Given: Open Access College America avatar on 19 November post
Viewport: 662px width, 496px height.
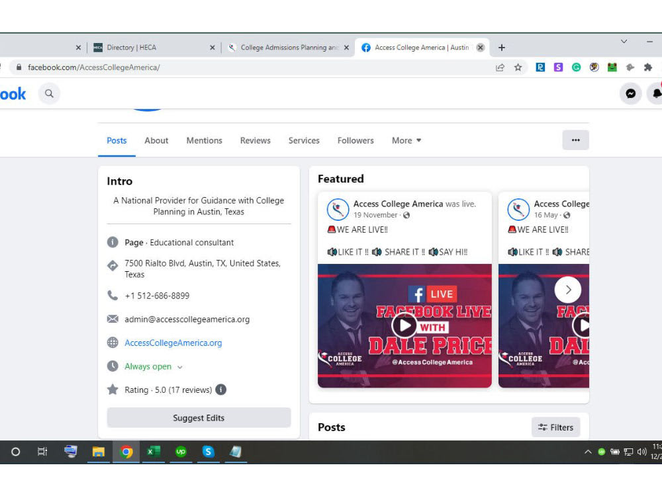Looking at the screenshot, I should point(338,209).
